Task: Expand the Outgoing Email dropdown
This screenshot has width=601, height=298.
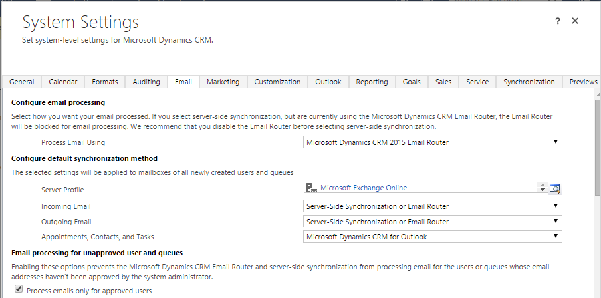Action: click(432, 222)
